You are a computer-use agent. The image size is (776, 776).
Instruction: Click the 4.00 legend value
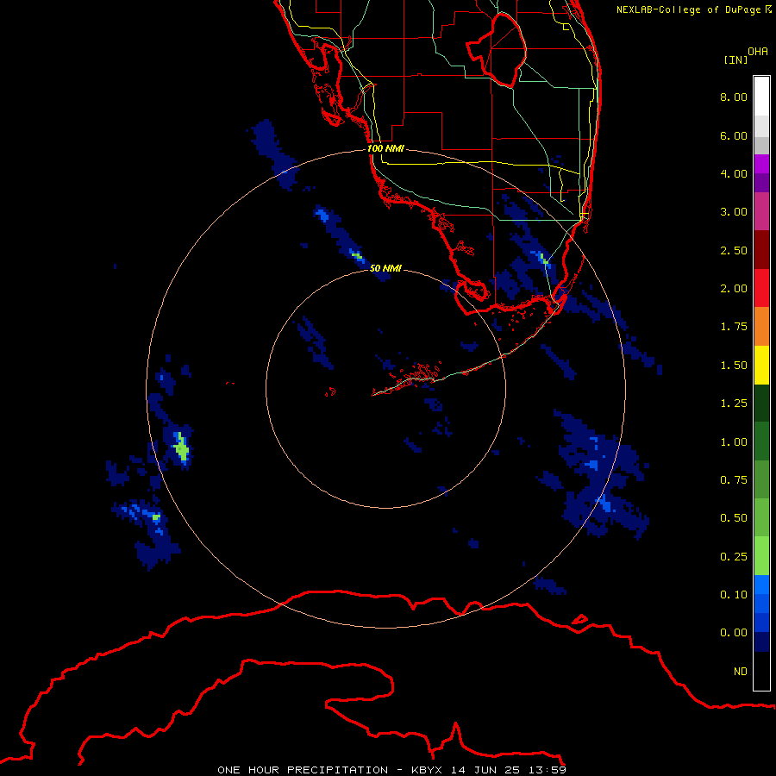point(734,173)
